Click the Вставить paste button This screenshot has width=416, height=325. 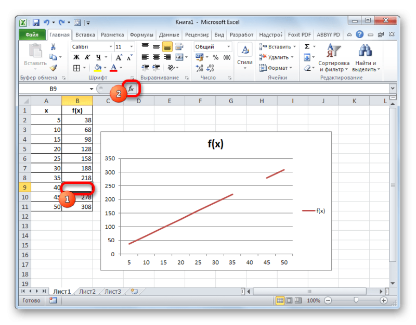click(x=35, y=56)
